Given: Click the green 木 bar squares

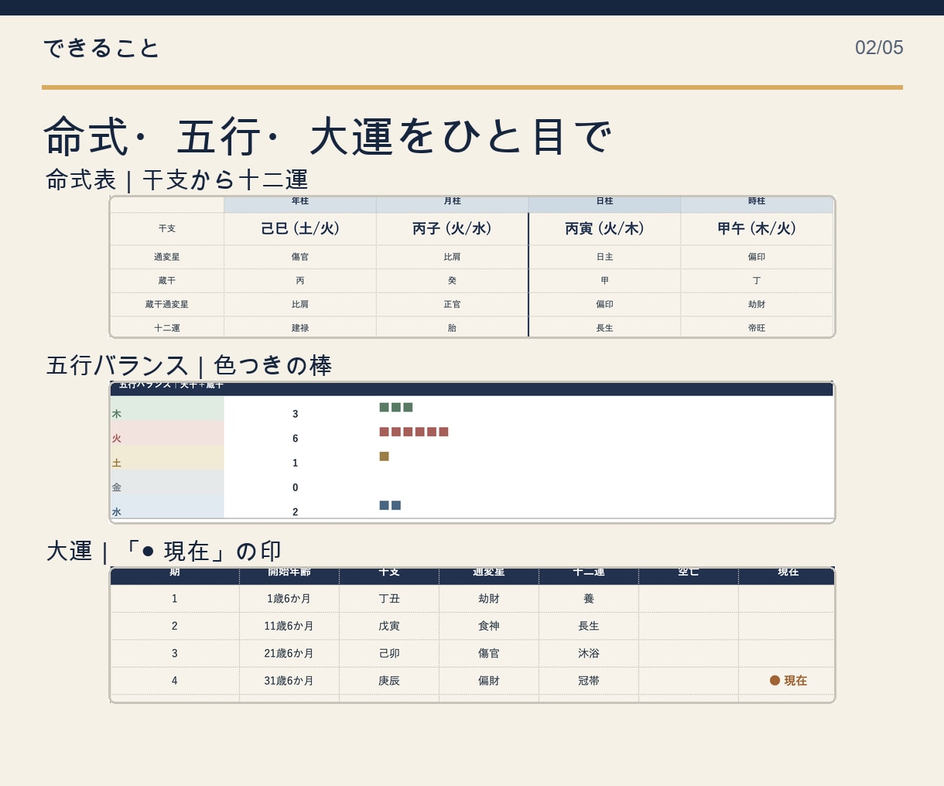Looking at the screenshot, I should (396, 408).
